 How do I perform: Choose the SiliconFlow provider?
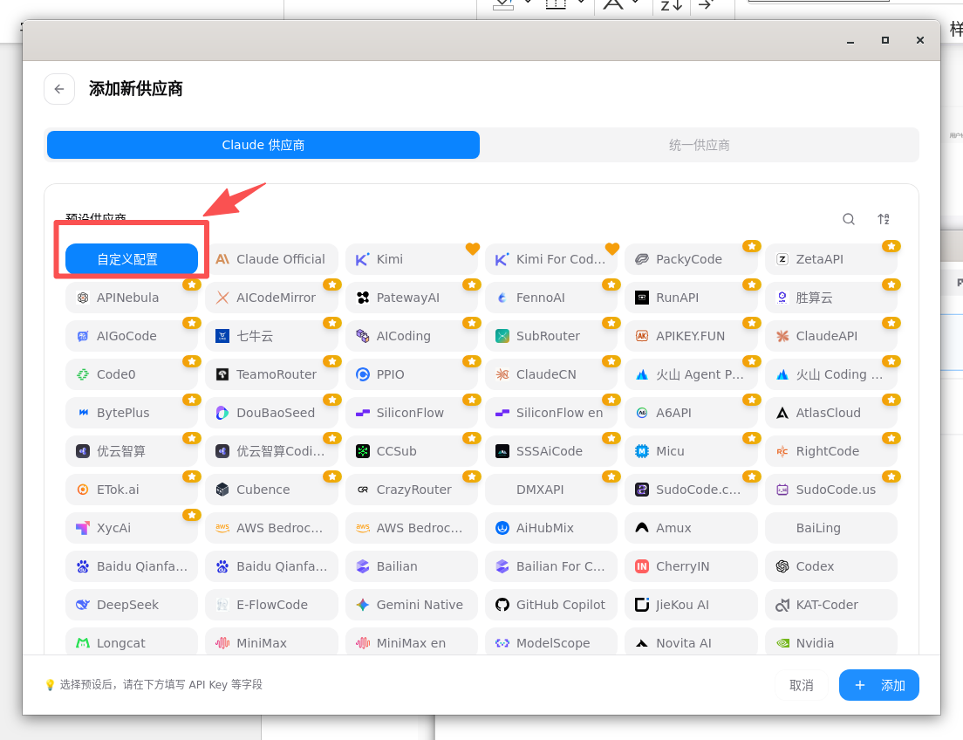412,413
